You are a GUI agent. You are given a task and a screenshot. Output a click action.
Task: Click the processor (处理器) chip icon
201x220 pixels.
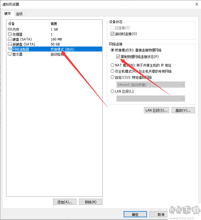point(10,34)
